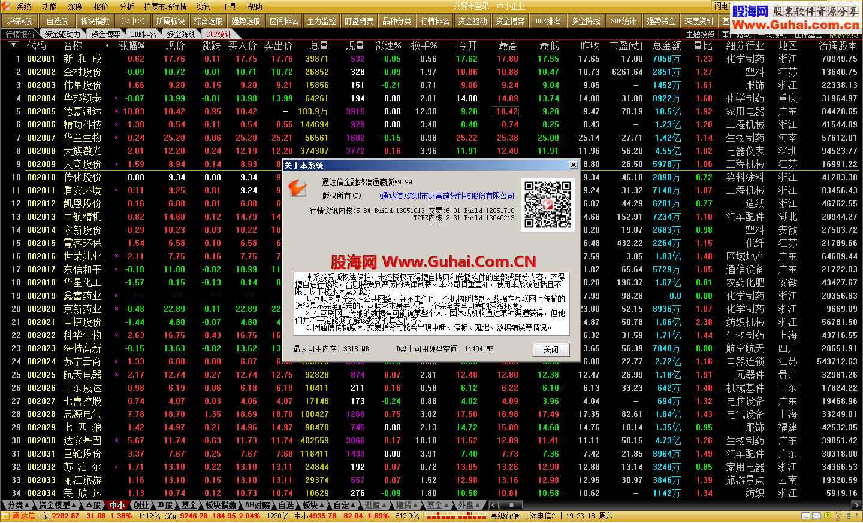This screenshot has height=523, width=863.
Task: Click the antenna signal icon in the status bar
Action: [x=837, y=516]
